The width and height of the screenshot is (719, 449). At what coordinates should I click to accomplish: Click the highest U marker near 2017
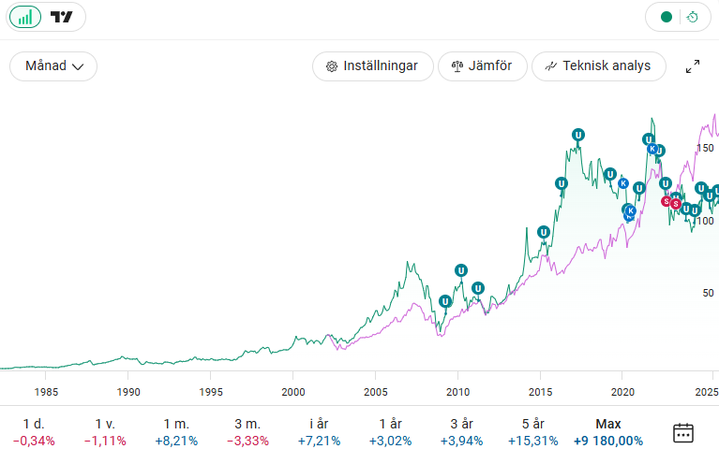[x=578, y=136]
